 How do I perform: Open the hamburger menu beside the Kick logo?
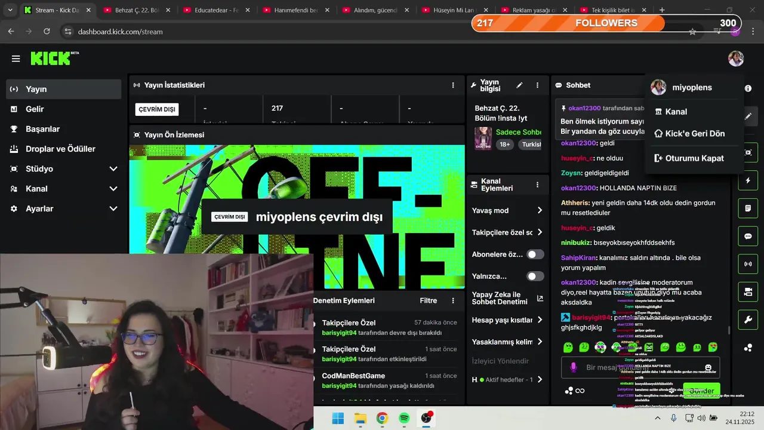click(x=16, y=59)
